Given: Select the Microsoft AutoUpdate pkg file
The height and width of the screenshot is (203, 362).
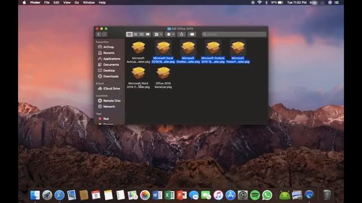Looking at the screenshot, I should (x=138, y=52).
